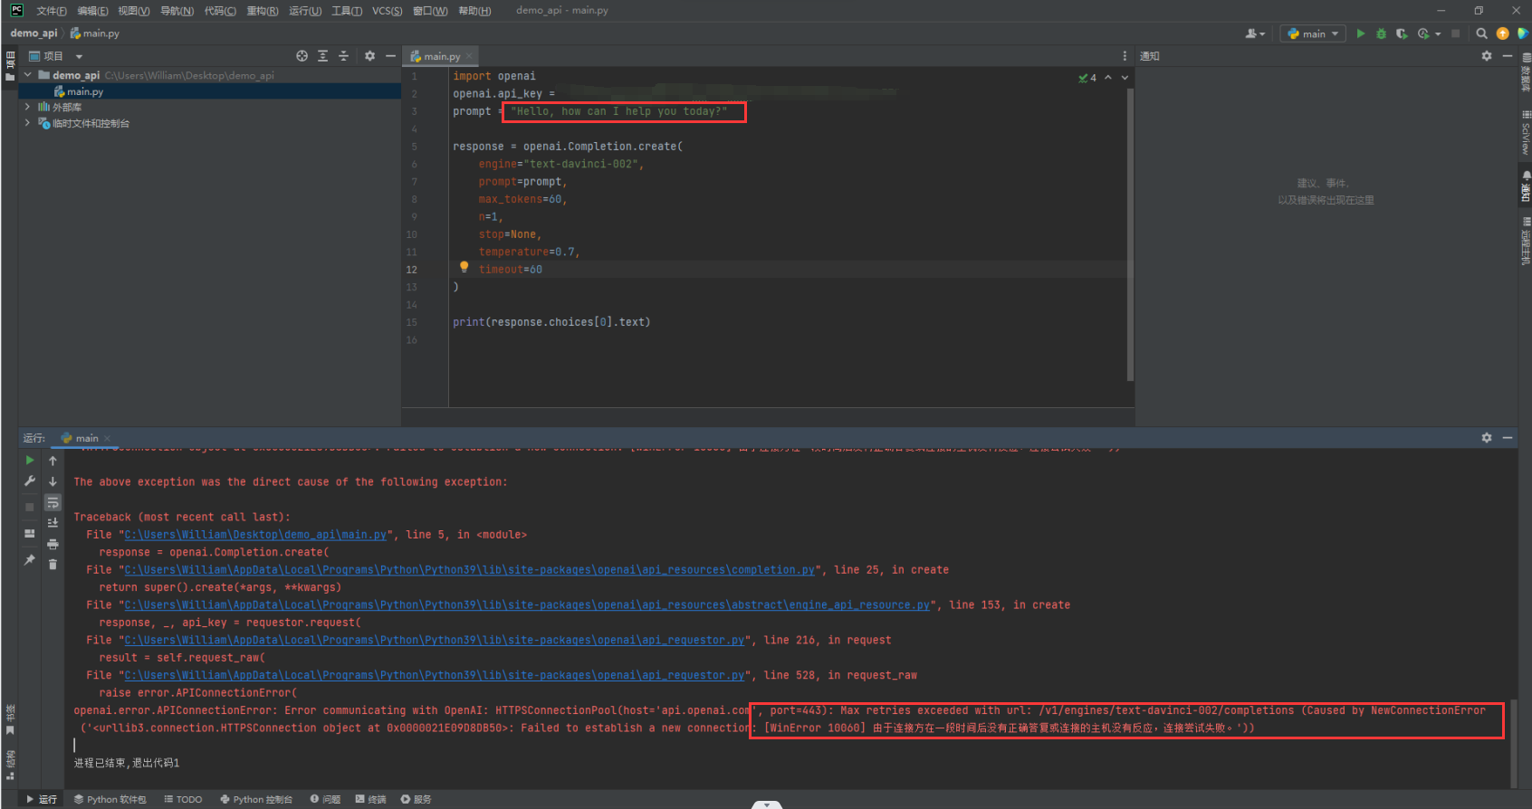Run the main configuration from top toolbar
1532x809 pixels.
(x=1360, y=33)
